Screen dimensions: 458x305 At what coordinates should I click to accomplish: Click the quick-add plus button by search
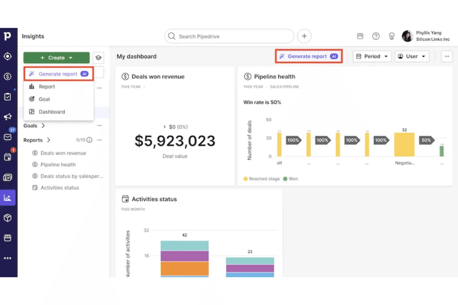point(304,36)
